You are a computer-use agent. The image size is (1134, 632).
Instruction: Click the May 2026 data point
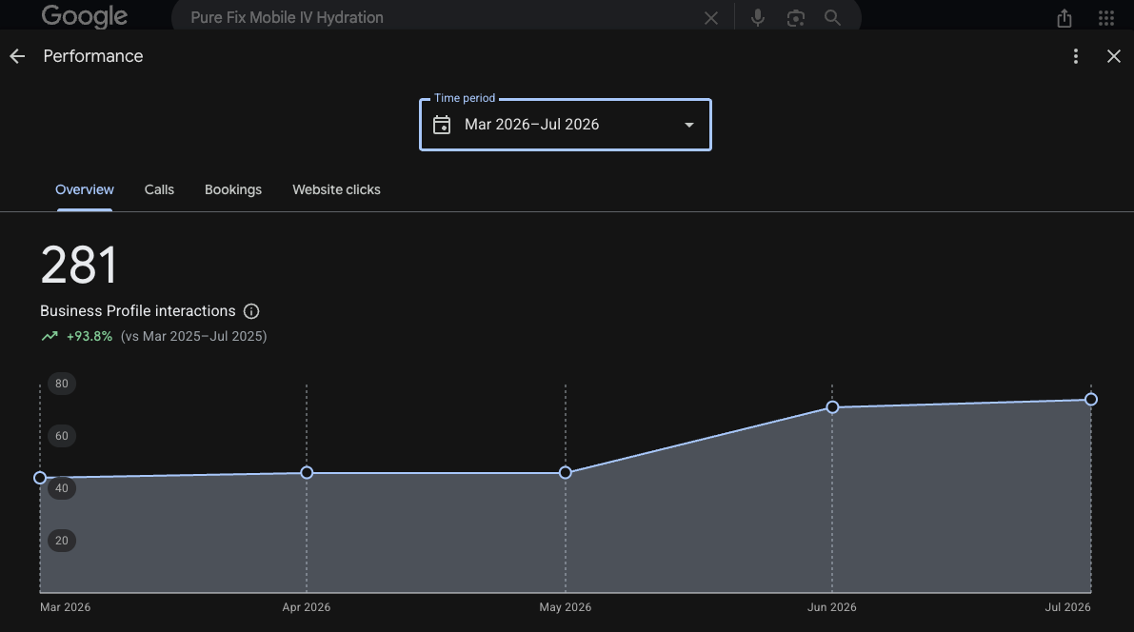(566, 472)
